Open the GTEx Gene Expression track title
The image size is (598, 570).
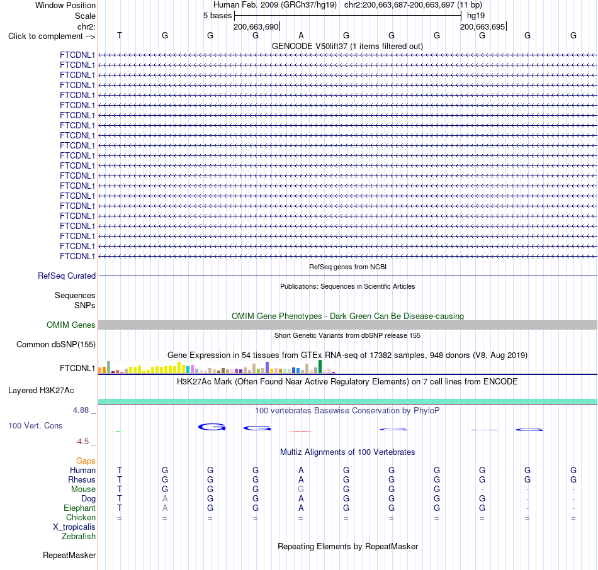coord(347,355)
